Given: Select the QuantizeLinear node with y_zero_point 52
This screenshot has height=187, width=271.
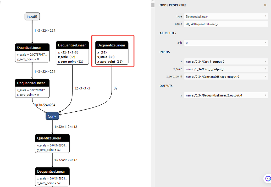Looking at the screenshot, I should click(52, 143).
